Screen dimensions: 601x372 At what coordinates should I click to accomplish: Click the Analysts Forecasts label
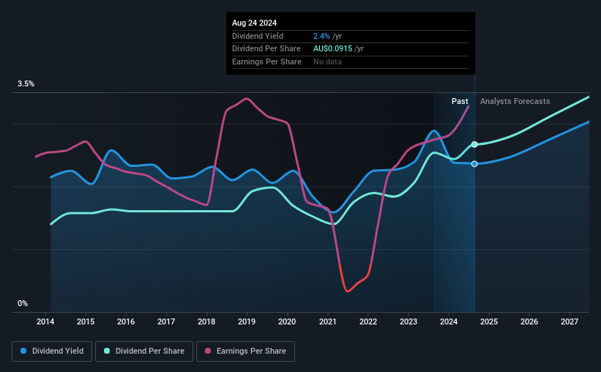[x=515, y=101]
